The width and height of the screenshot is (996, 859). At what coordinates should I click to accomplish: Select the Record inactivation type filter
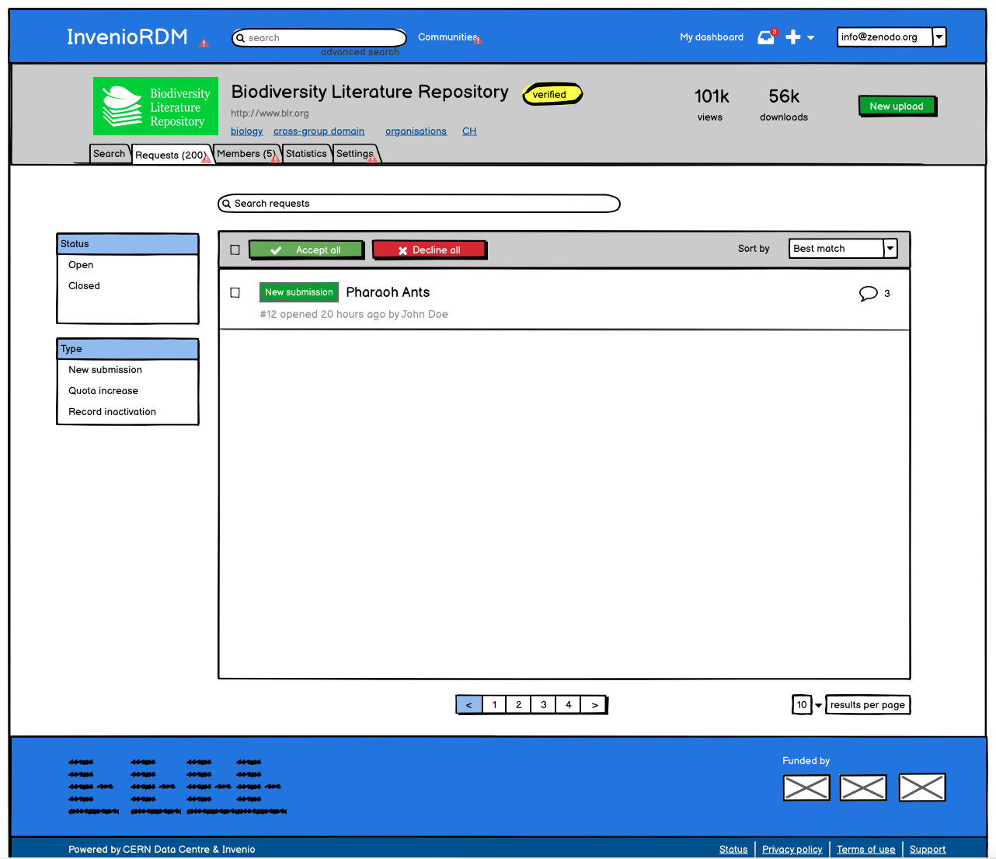pyautogui.click(x=112, y=411)
